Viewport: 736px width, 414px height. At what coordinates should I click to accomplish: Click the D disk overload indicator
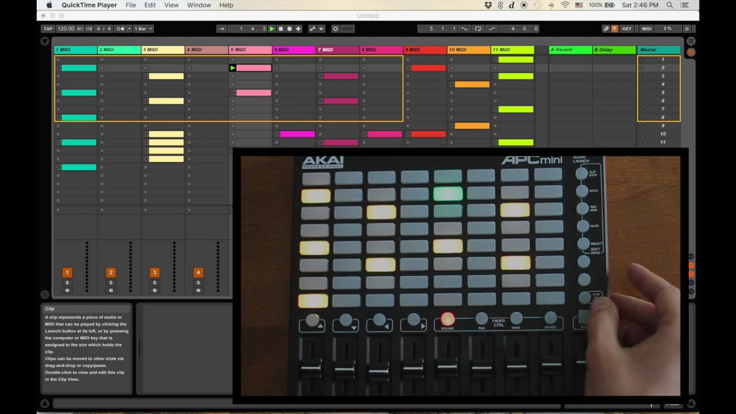click(687, 29)
